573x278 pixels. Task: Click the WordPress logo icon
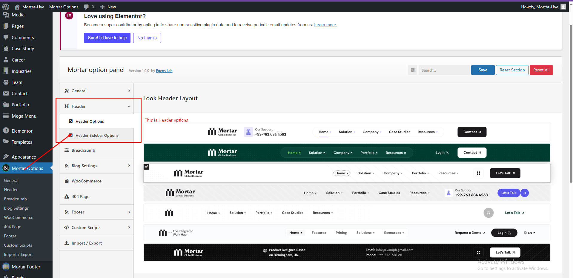tap(6, 7)
